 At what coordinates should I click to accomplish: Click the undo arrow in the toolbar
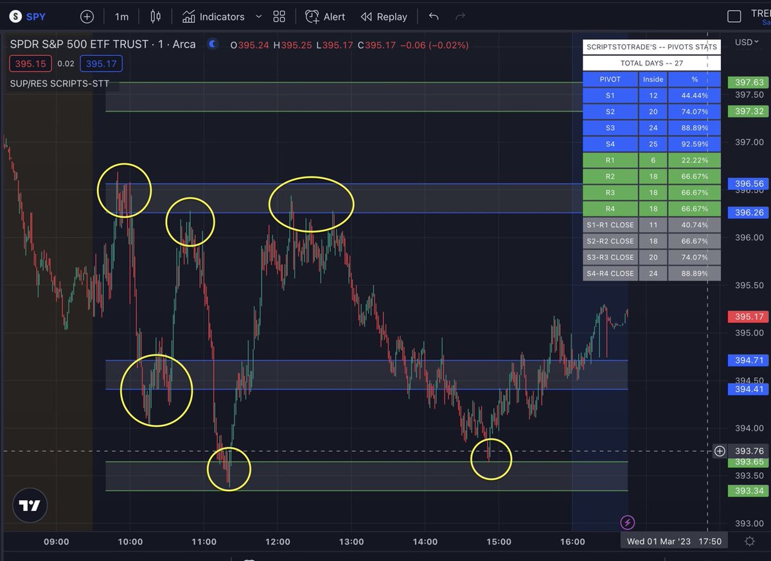click(x=434, y=17)
